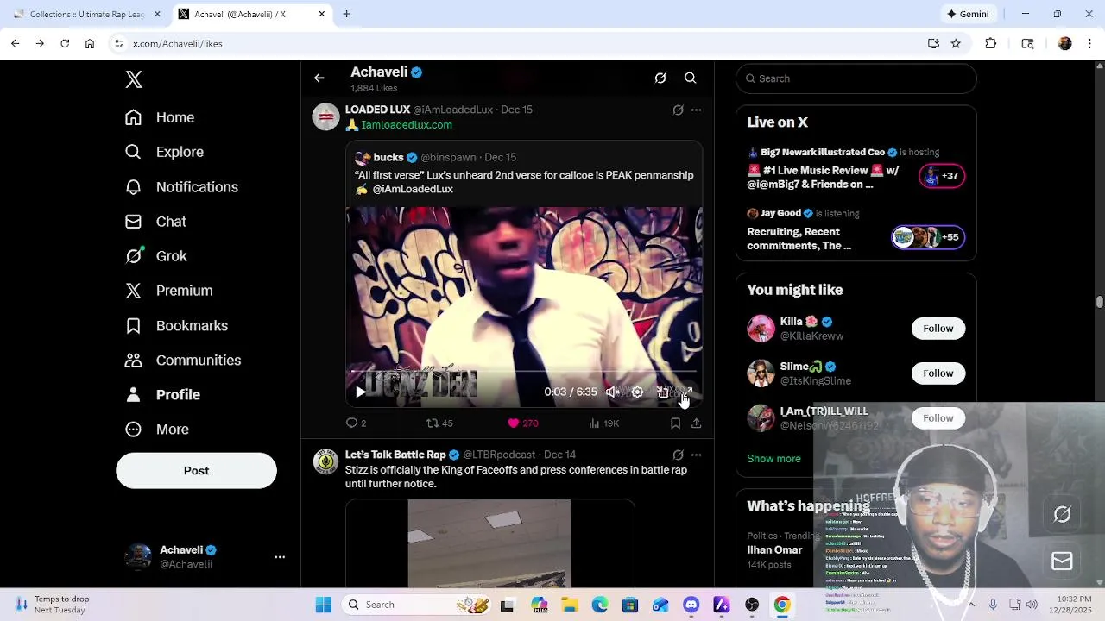Repost the LOADED LUX post with 45 reposts
Image resolution: width=1105 pixels, height=621 pixels.
pyautogui.click(x=439, y=423)
